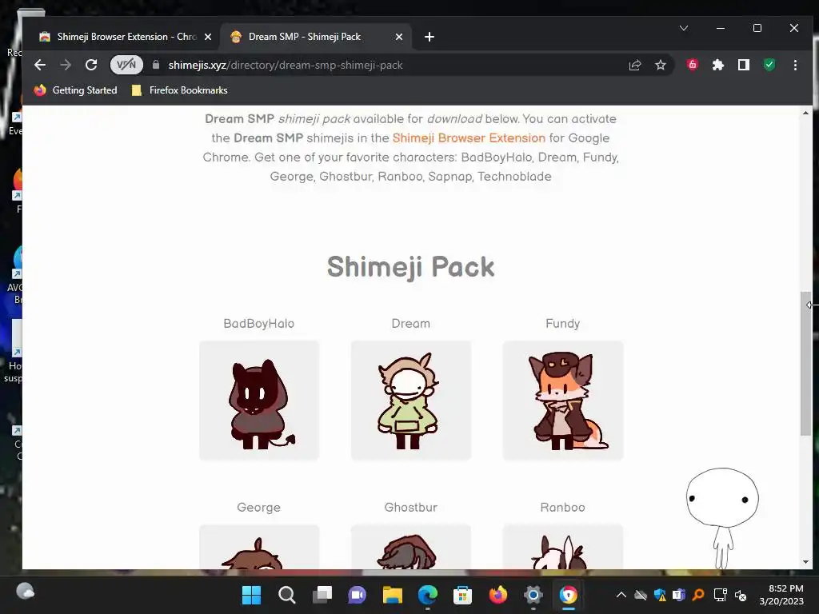The image size is (819, 614).
Task: Open the green shield extension
Action: point(769,65)
